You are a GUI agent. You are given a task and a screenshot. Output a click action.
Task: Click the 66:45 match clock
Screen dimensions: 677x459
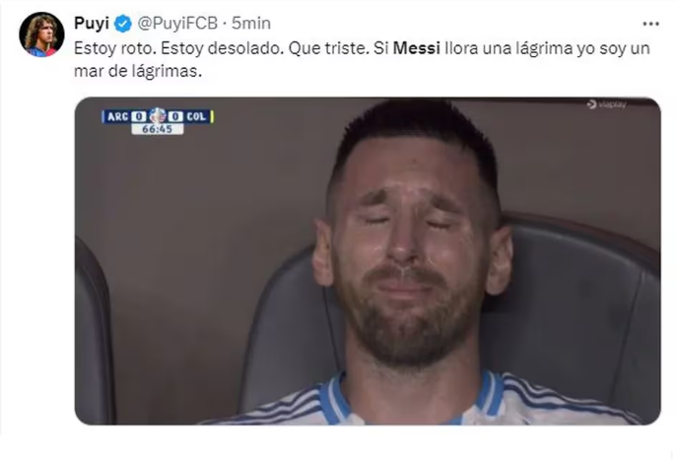coord(157,129)
